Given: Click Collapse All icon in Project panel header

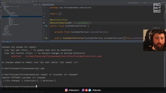Looking at the screenshot, I should pyautogui.click(x=37, y=5).
